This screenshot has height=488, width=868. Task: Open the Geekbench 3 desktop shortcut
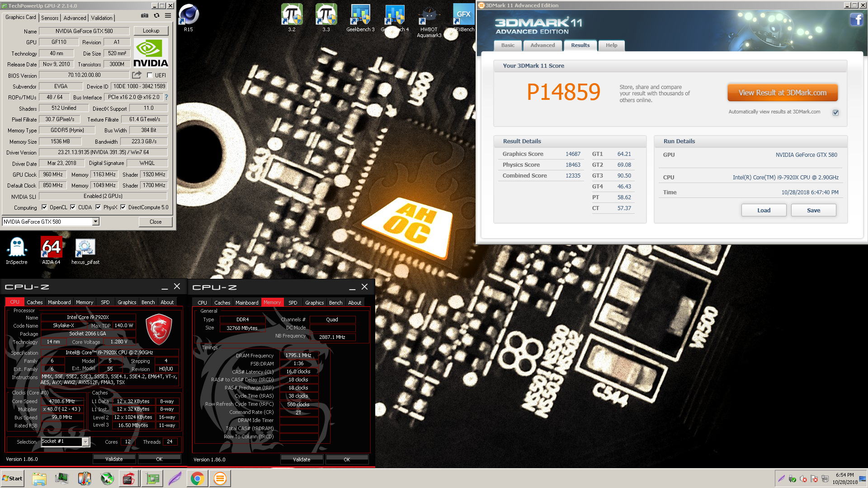pyautogui.click(x=360, y=18)
